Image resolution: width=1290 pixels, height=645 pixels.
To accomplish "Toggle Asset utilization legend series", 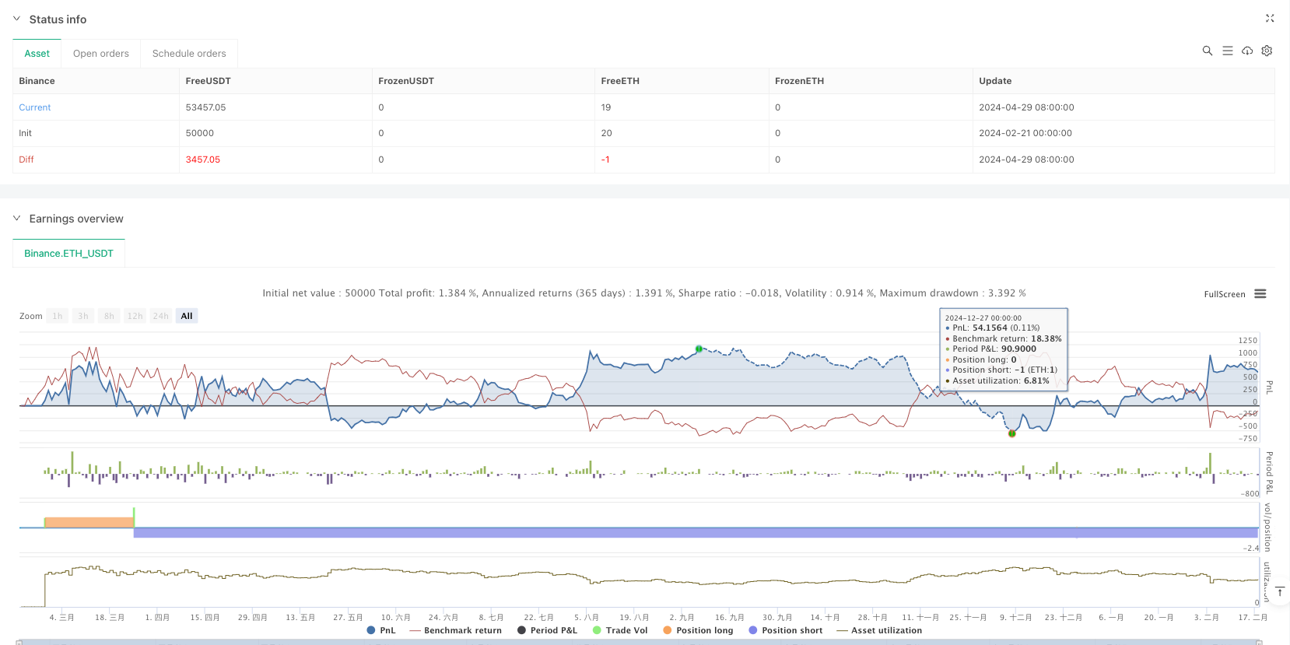I will pyautogui.click(x=879, y=630).
